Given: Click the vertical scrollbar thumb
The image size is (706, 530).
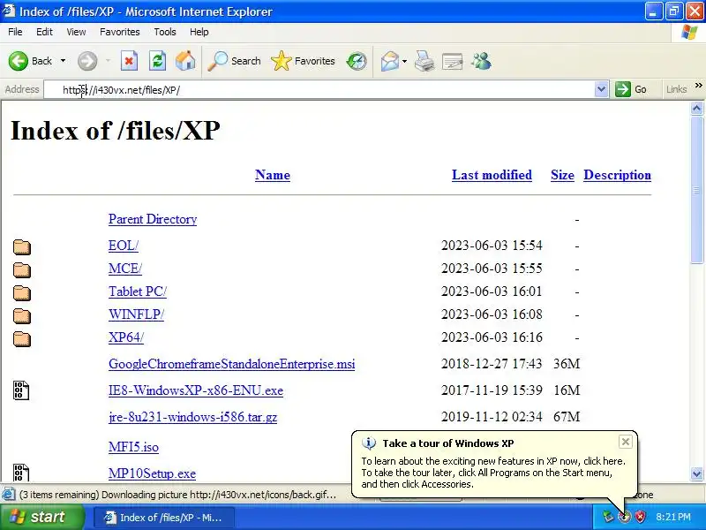Looking at the screenshot, I should (696, 189).
